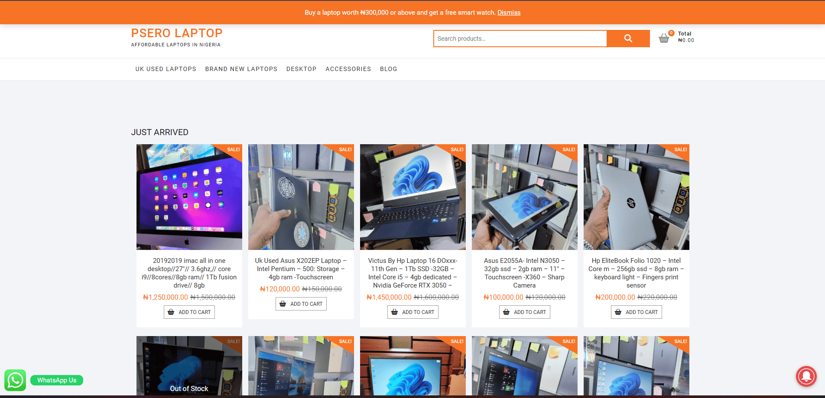The image size is (825, 398).
Task: Open the Out of Stock product image
Action: pyautogui.click(x=189, y=366)
